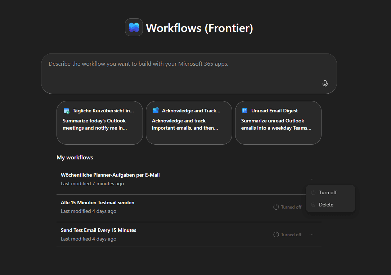Choose Turn off from the context menu

328,192
